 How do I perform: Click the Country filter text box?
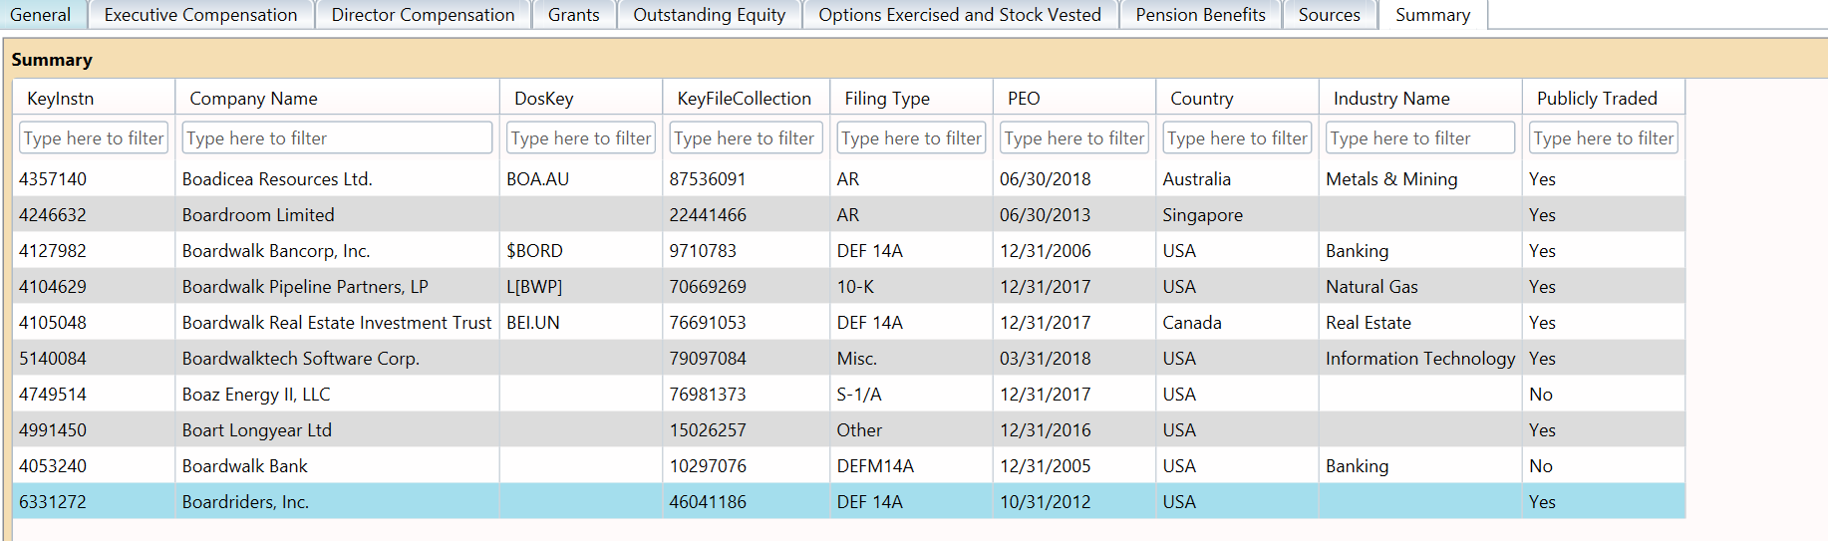click(x=1237, y=138)
